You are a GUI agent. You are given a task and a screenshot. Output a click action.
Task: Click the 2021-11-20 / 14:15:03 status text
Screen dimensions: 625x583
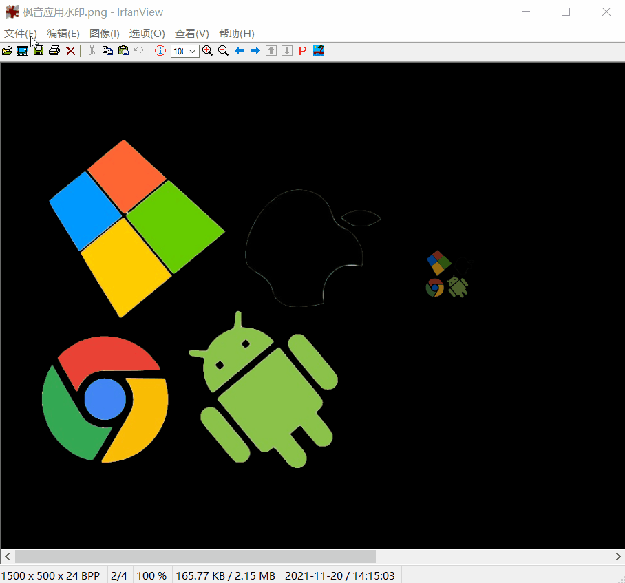(x=339, y=576)
